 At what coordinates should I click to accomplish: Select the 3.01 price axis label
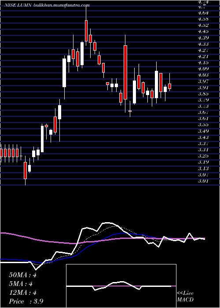[203, 181]
